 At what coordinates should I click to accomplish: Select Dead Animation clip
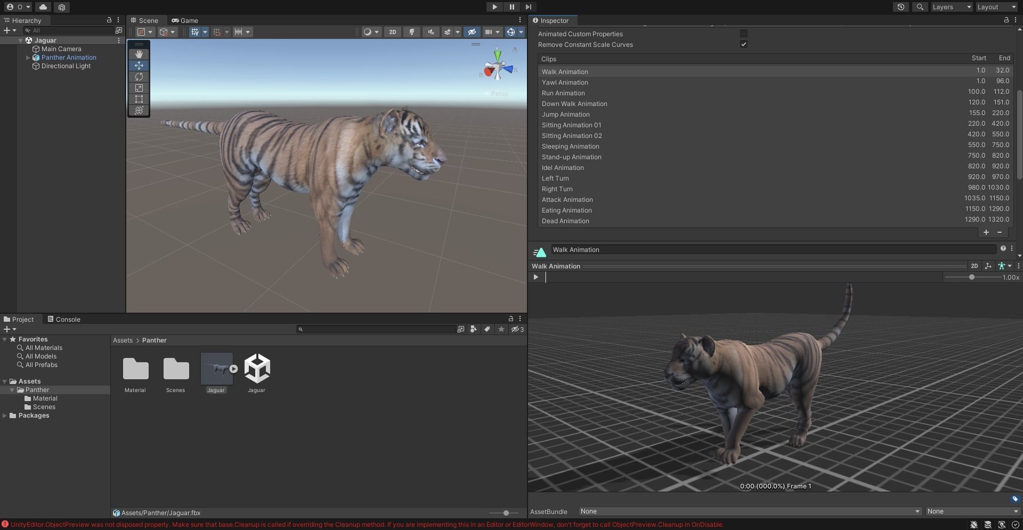coord(775,221)
